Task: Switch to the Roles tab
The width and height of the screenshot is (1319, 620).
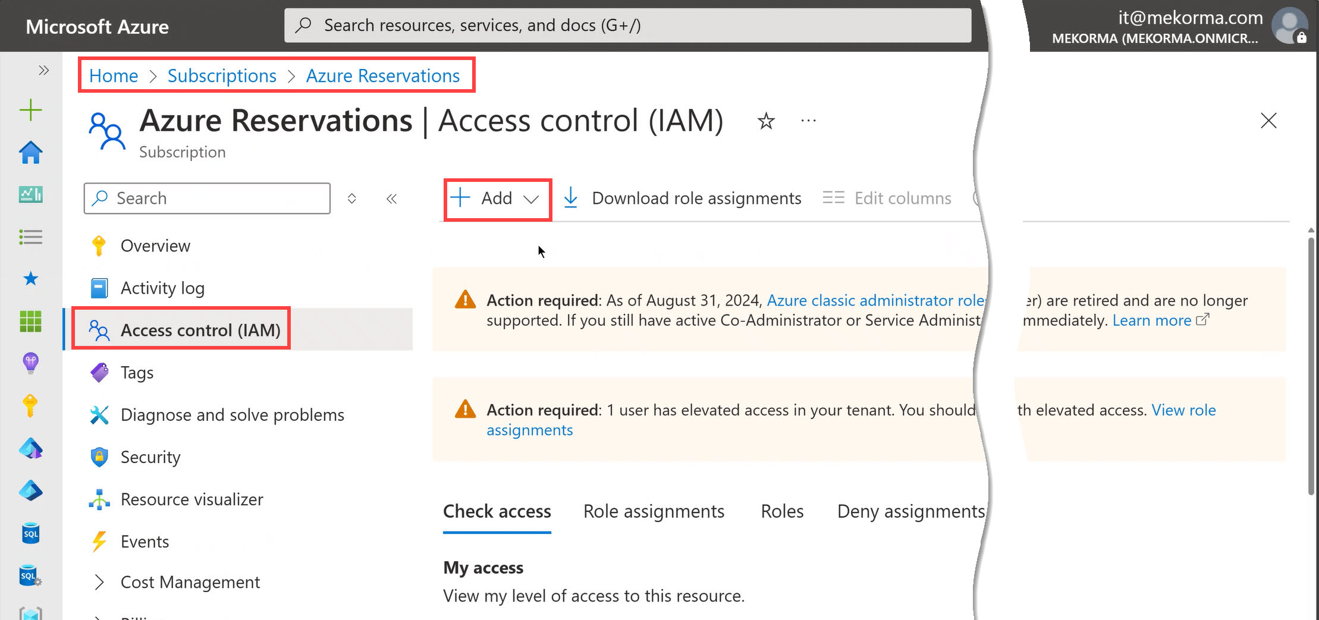Action: click(782, 511)
